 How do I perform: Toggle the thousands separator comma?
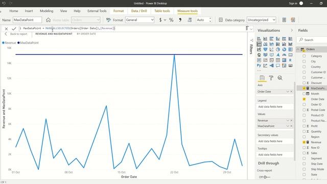pos(180,20)
